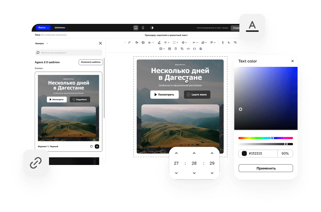The width and height of the screenshot is (321, 212).
Task: Open the code view with </> icon
Action: pyautogui.click(x=188, y=49)
